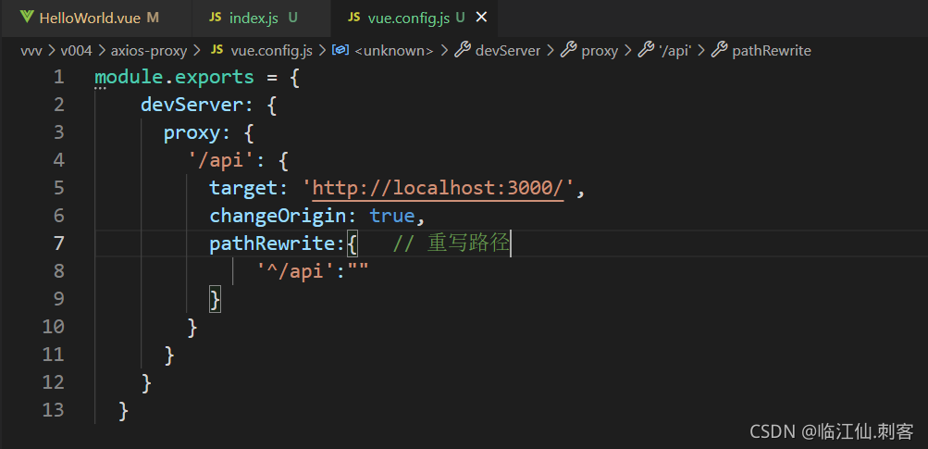Click the M status on HelloWorld.vue tab

pyautogui.click(x=153, y=18)
